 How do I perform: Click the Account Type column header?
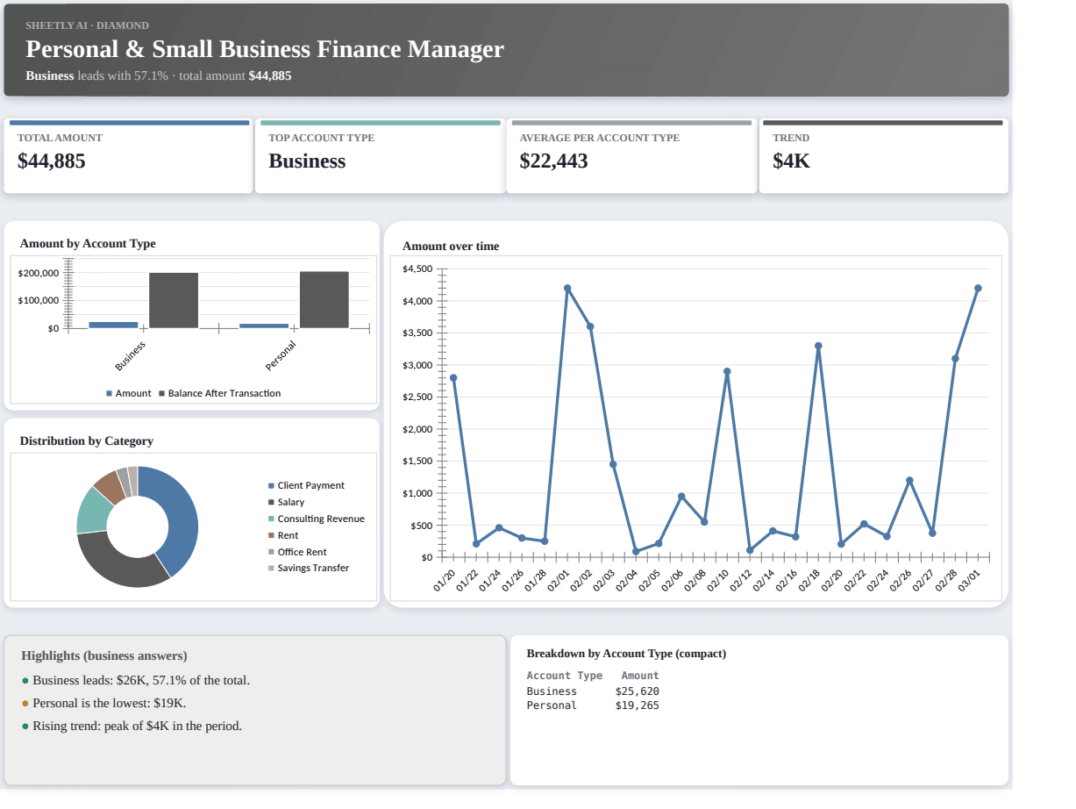(x=565, y=676)
